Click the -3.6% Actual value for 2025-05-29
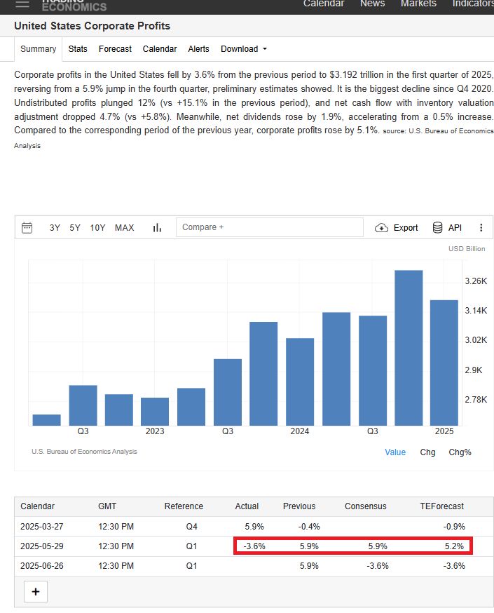494x613 pixels. (x=254, y=546)
